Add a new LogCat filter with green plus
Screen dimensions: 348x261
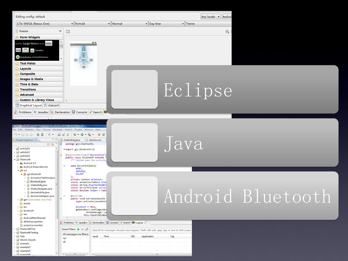click(78, 229)
